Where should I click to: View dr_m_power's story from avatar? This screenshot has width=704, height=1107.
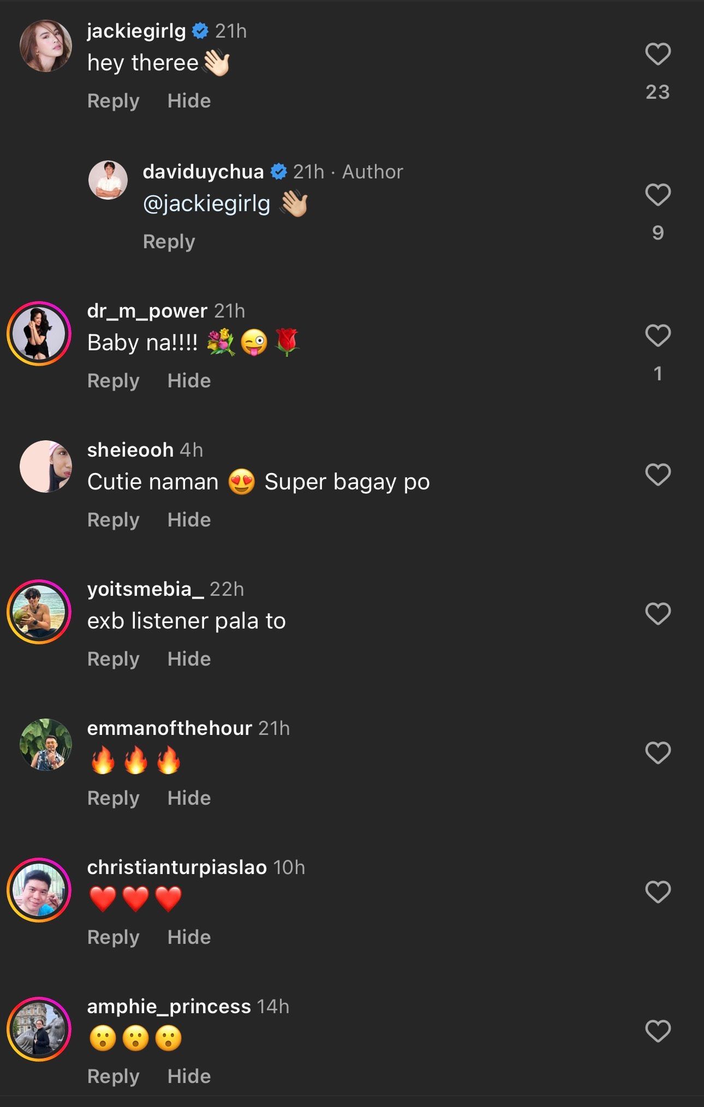tap(39, 333)
